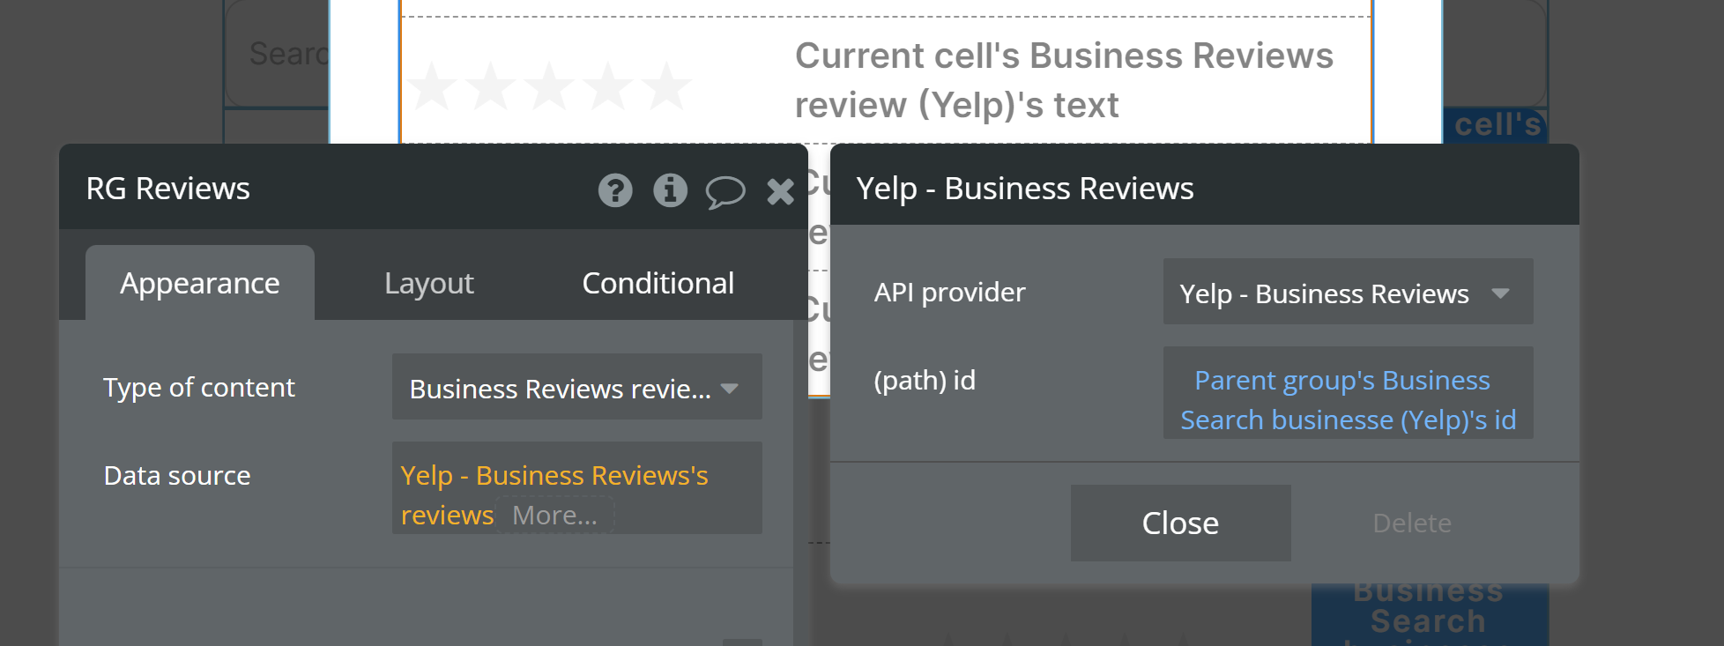Click the Delete button in Yelp popup
This screenshot has width=1724, height=646.
1411,523
